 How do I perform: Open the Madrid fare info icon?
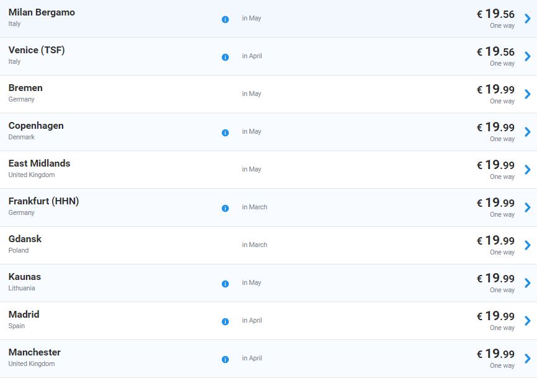pos(225,321)
